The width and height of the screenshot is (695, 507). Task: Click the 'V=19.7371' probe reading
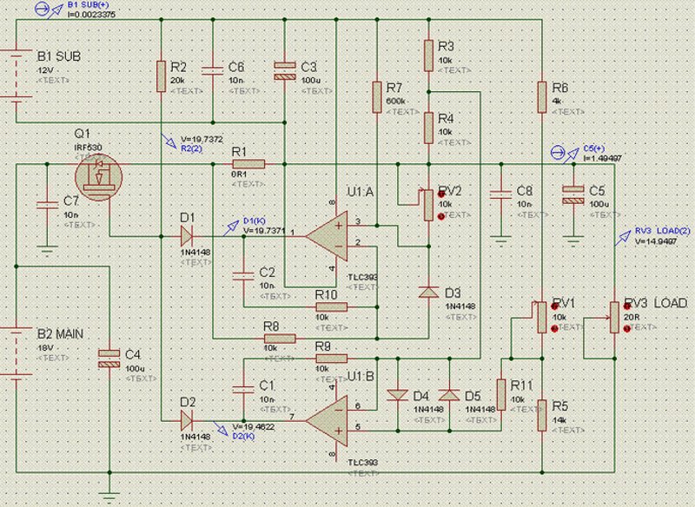point(265,231)
